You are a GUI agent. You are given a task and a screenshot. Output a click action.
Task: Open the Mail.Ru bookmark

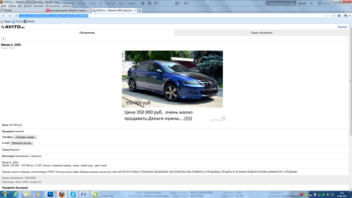[29, 21]
